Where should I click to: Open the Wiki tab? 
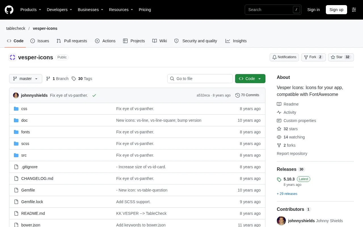click(159, 41)
